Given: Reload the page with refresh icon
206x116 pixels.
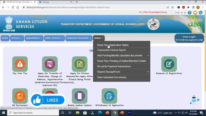Looking at the screenshot, I should click(x=13, y=7).
